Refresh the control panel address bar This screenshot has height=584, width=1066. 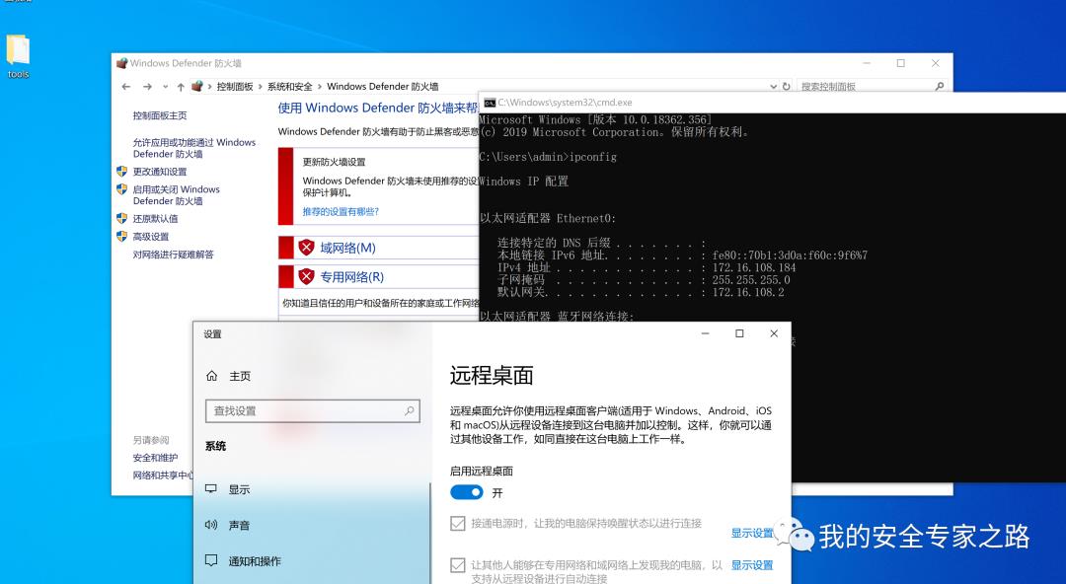(x=786, y=87)
